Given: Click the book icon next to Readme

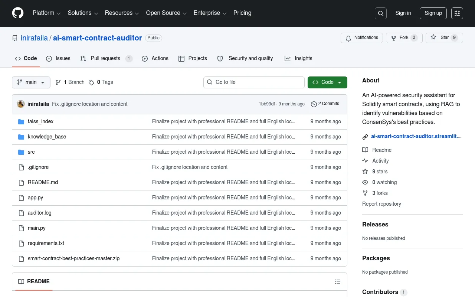Looking at the screenshot, I should click(365, 150).
